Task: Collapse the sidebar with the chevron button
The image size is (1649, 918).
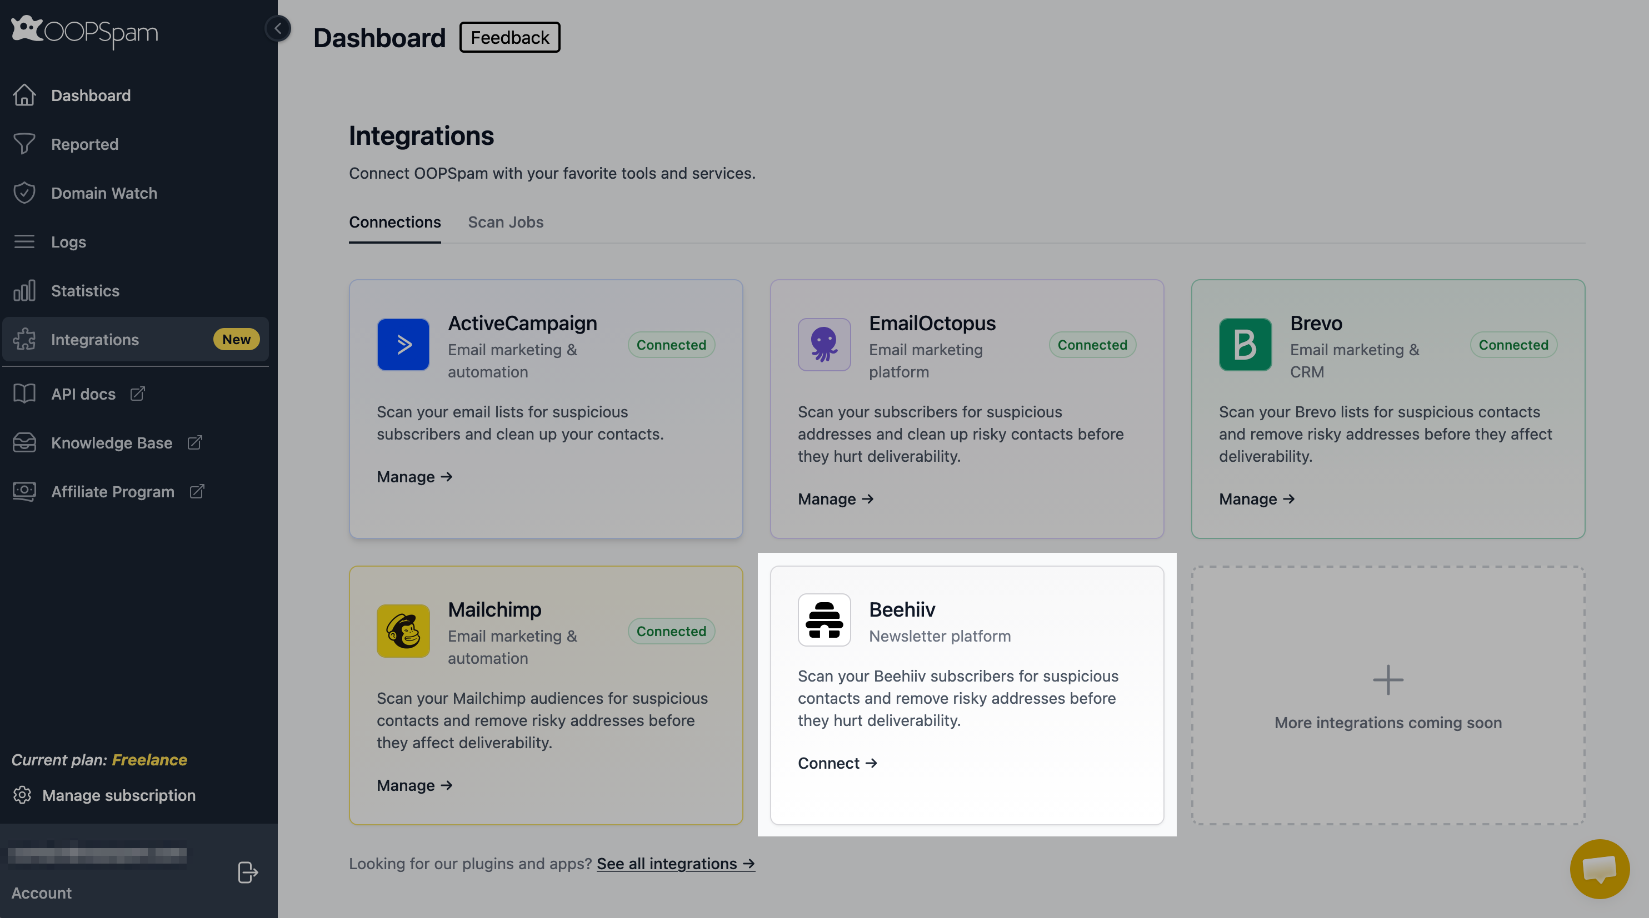Action: [278, 28]
